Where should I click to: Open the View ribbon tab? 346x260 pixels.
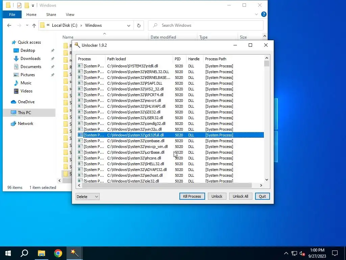(x=70, y=15)
